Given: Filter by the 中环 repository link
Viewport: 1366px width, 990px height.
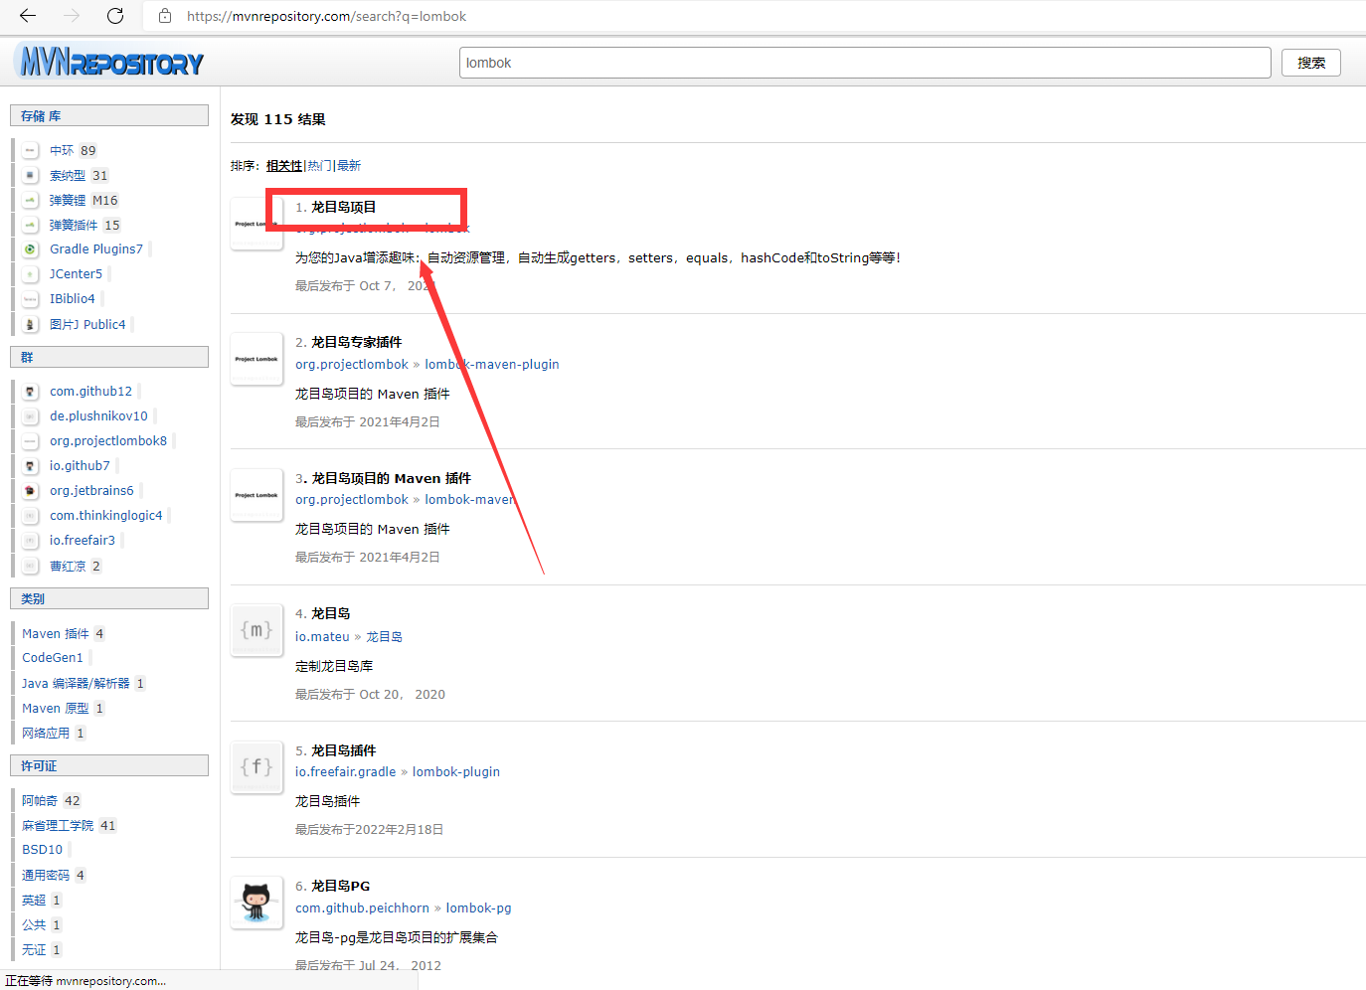Looking at the screenshot, I should coord(62,150).
